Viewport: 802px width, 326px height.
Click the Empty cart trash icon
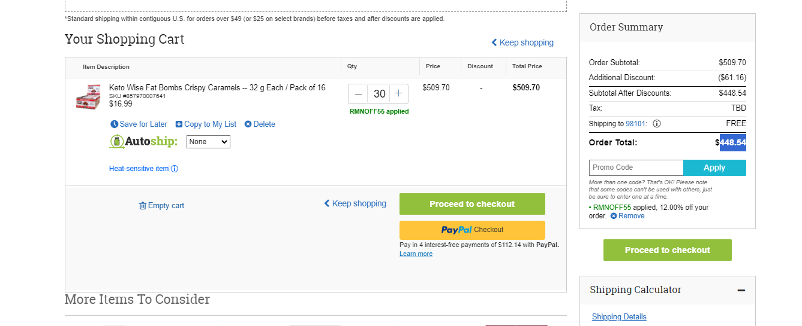[143, 206]
